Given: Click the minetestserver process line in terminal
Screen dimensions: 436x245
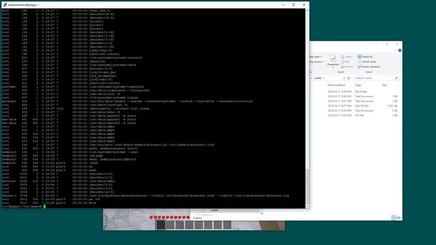Looking at the screenshot, I should tap(145, 195).
